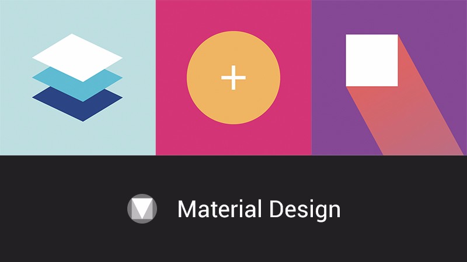This screenshot has height=262, width=467.
Task: Click the "Material Design" title text
Action: click(259, 210)
